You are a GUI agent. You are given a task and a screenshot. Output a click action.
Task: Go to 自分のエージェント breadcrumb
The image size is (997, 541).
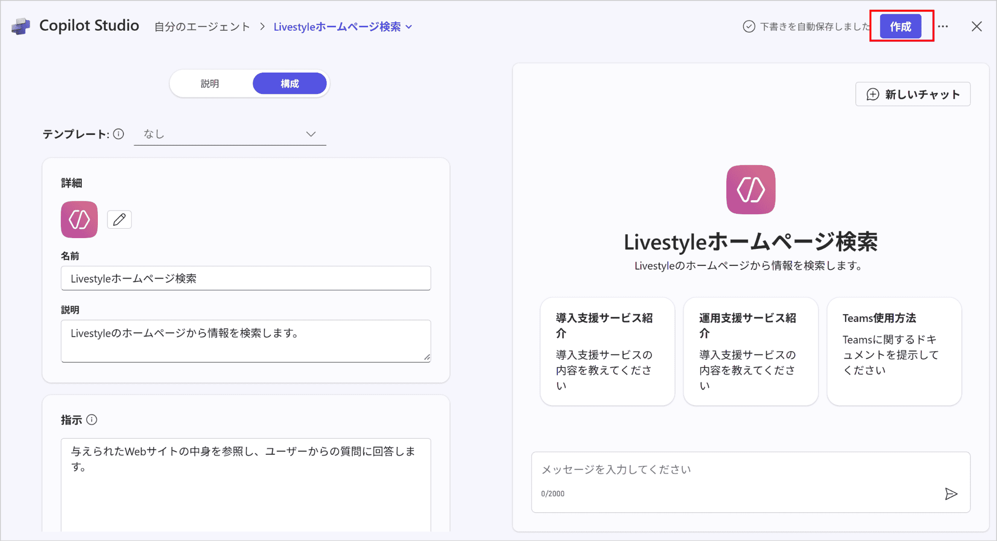[202, 27]
